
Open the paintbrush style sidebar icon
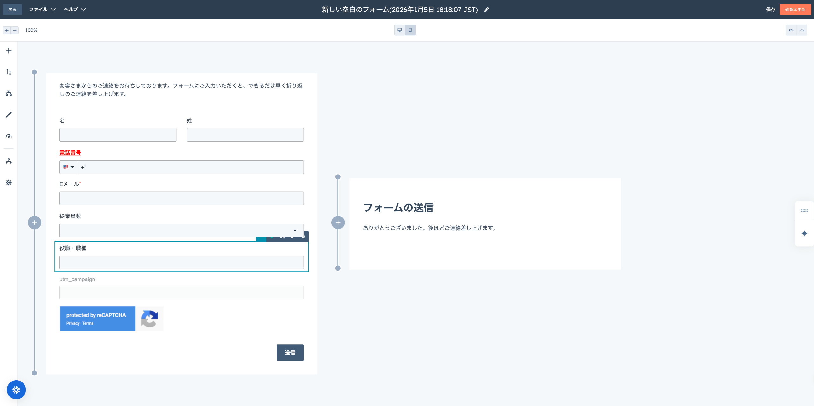point(9,115)
